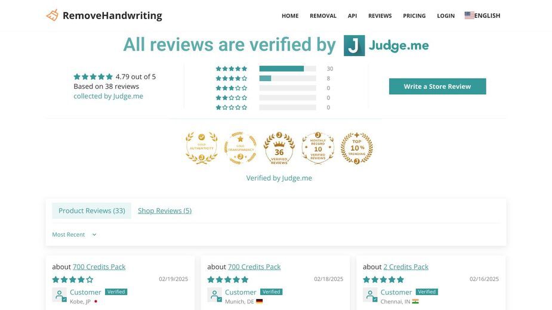
Task: Click the Judge.me J logo icon
Action: (354, 45)
